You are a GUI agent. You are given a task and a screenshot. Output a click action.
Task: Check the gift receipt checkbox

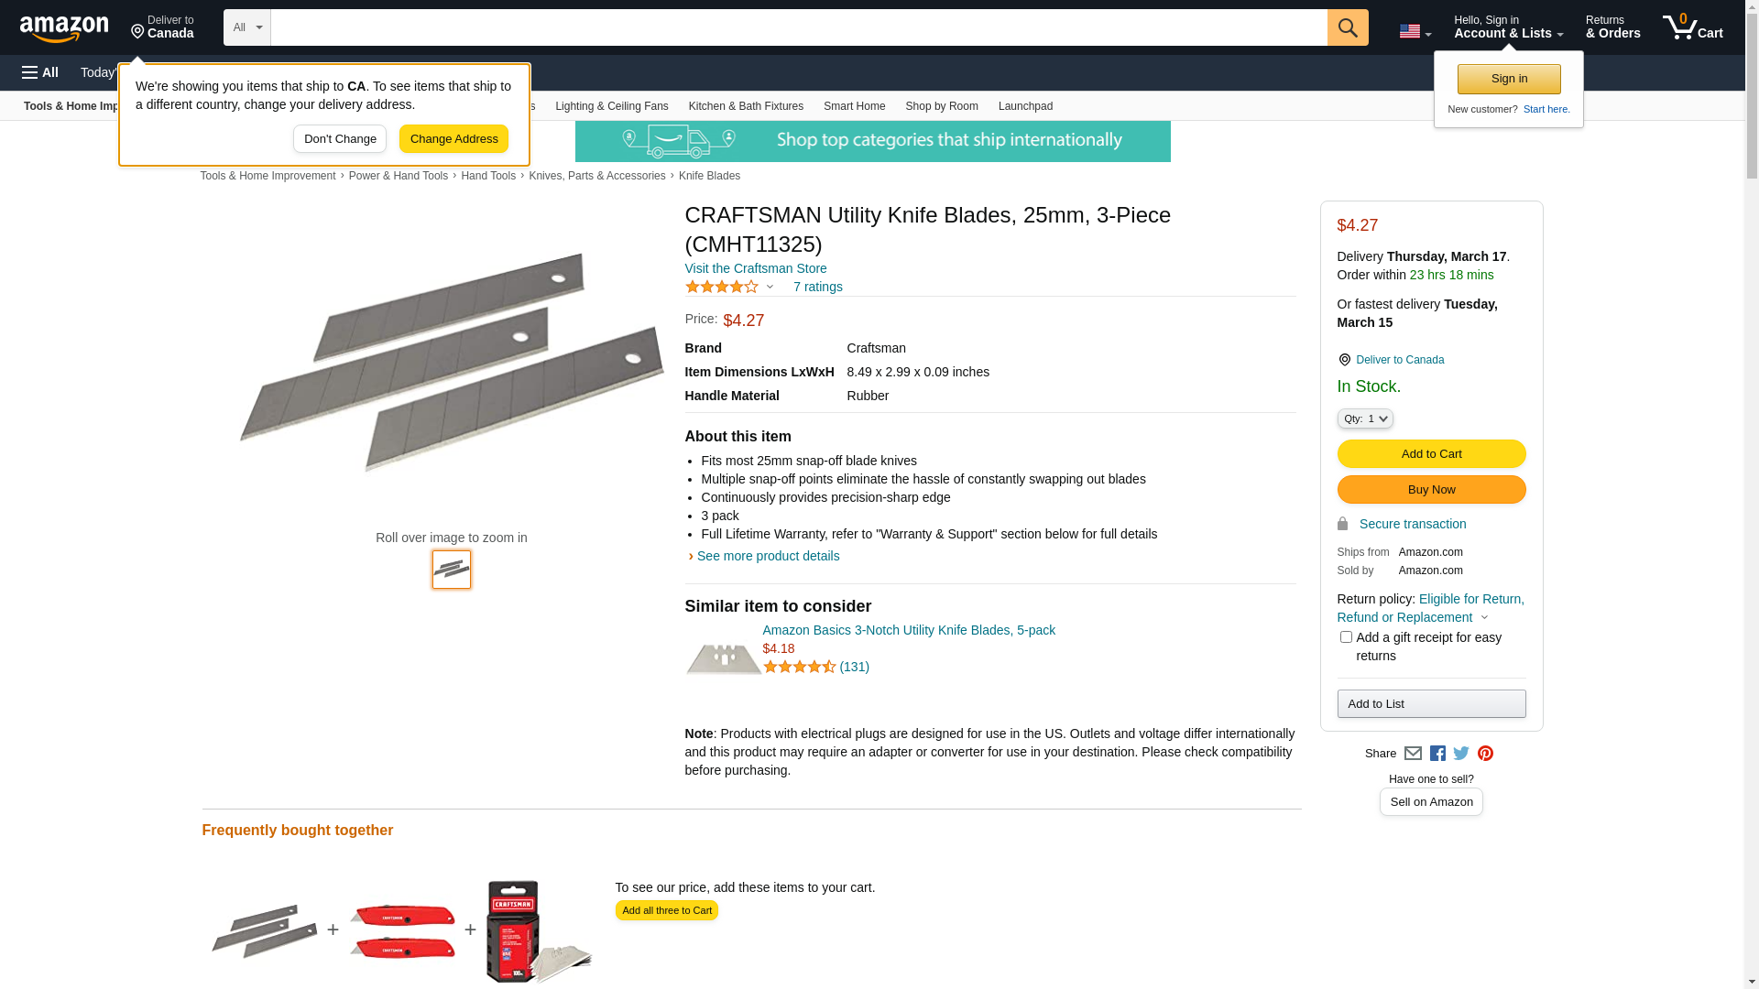pyautogui.click(x=1346, y=637)
